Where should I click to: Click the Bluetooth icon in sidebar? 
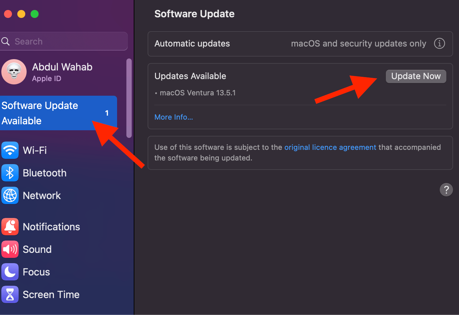click(10, 173)
